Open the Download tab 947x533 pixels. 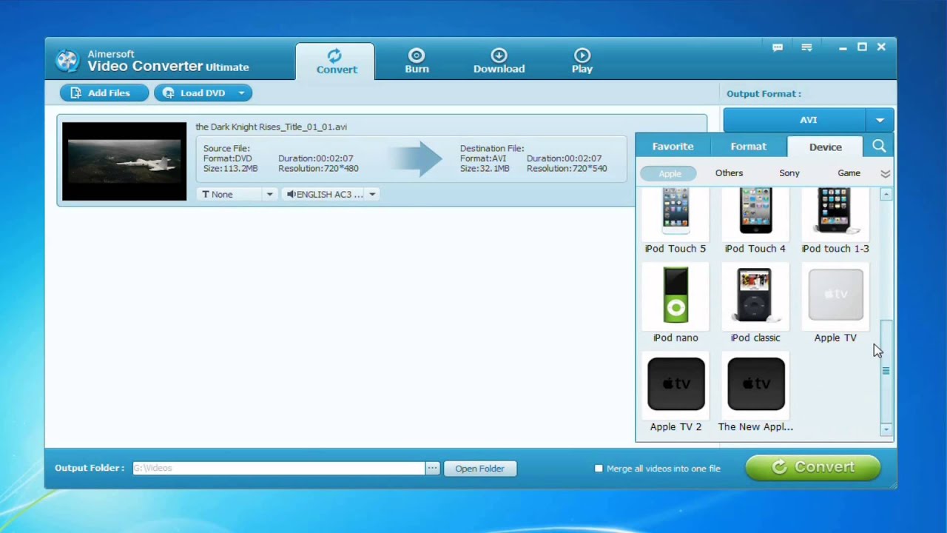499,61
